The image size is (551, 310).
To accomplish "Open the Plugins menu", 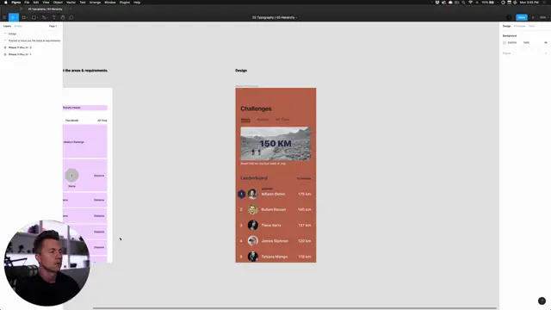I will (124, 2).
